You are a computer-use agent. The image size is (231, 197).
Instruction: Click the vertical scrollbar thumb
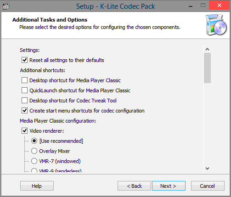(x=207, y=68)
